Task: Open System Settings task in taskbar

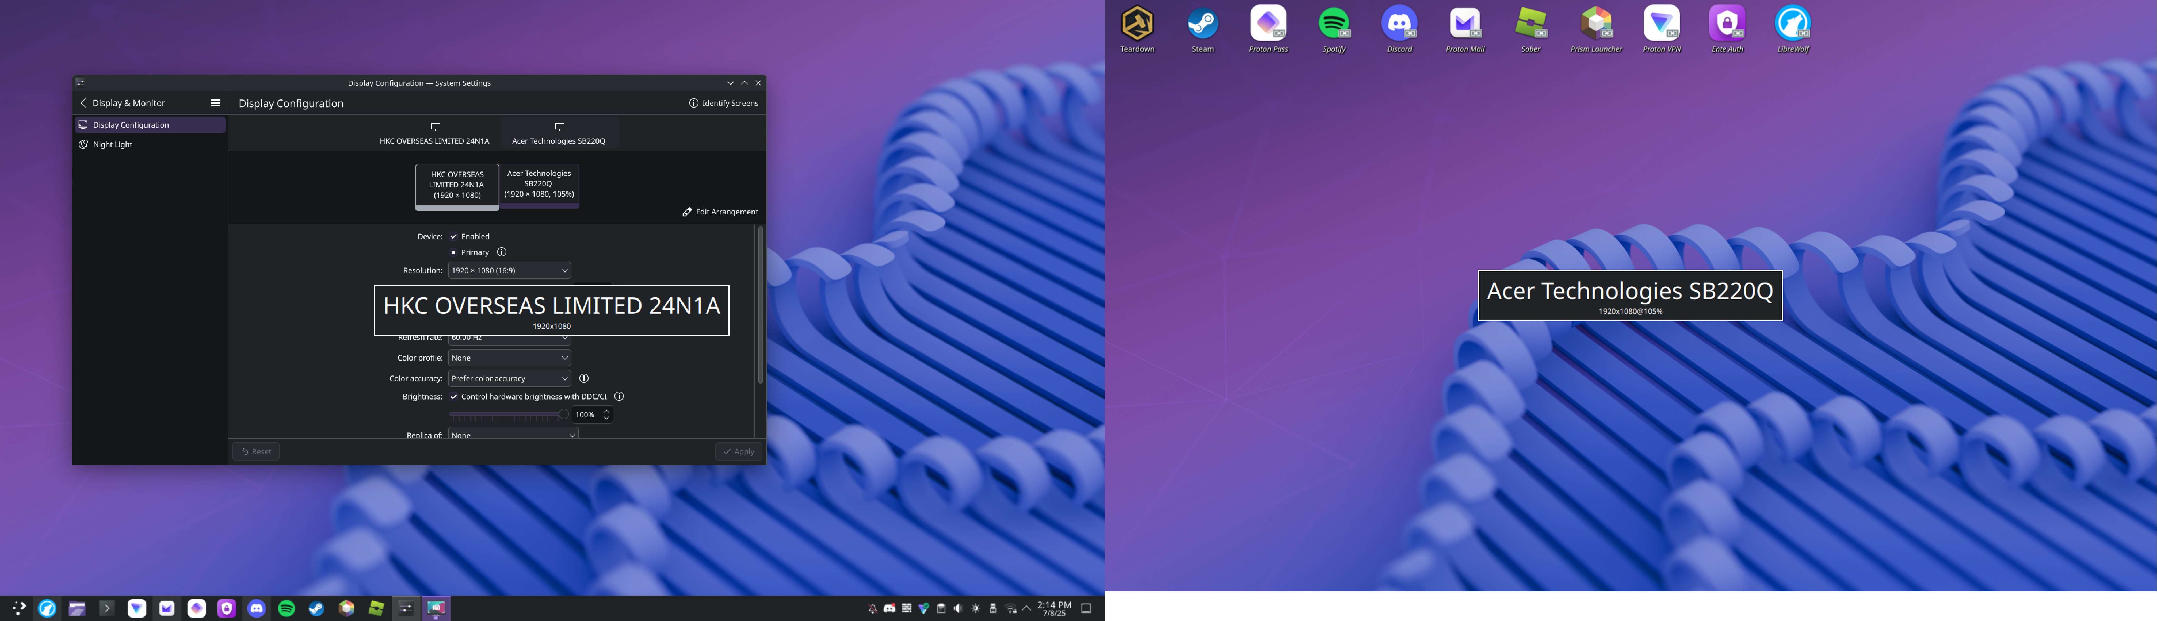Action: [x=406, y=608]
